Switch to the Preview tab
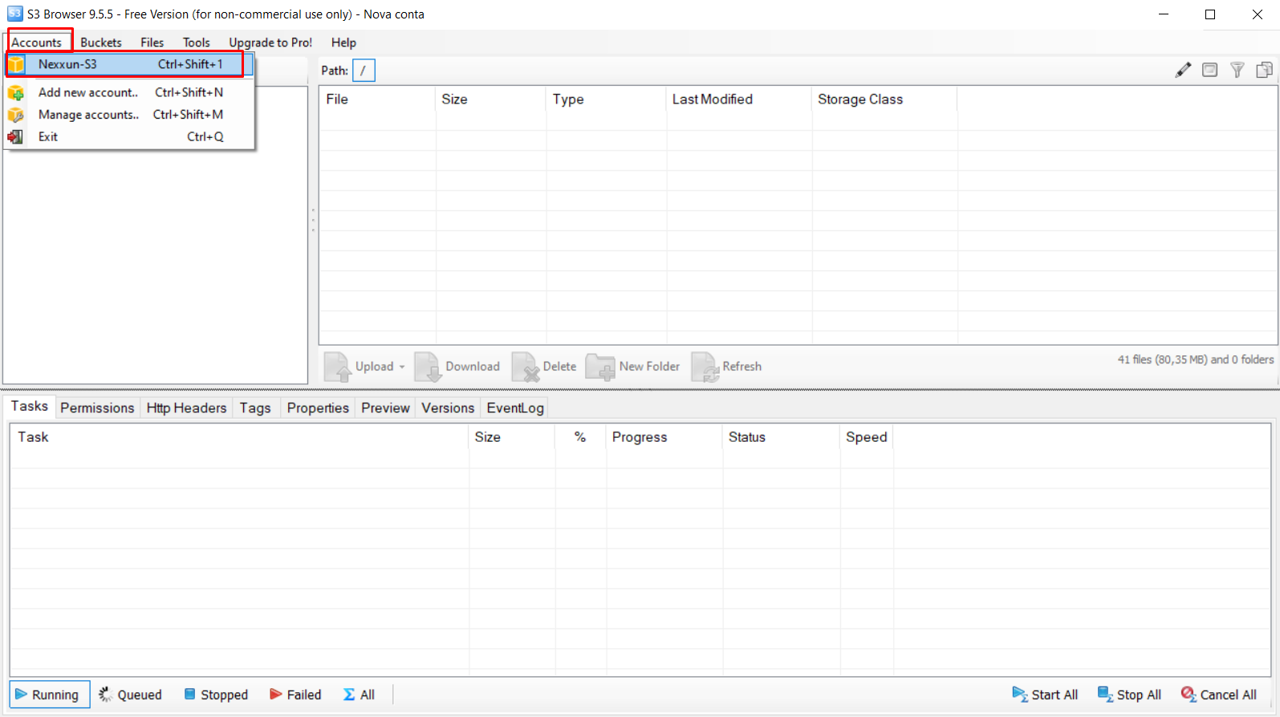The width and height of the screenshot is (1280, 717). tap(385, 408)
